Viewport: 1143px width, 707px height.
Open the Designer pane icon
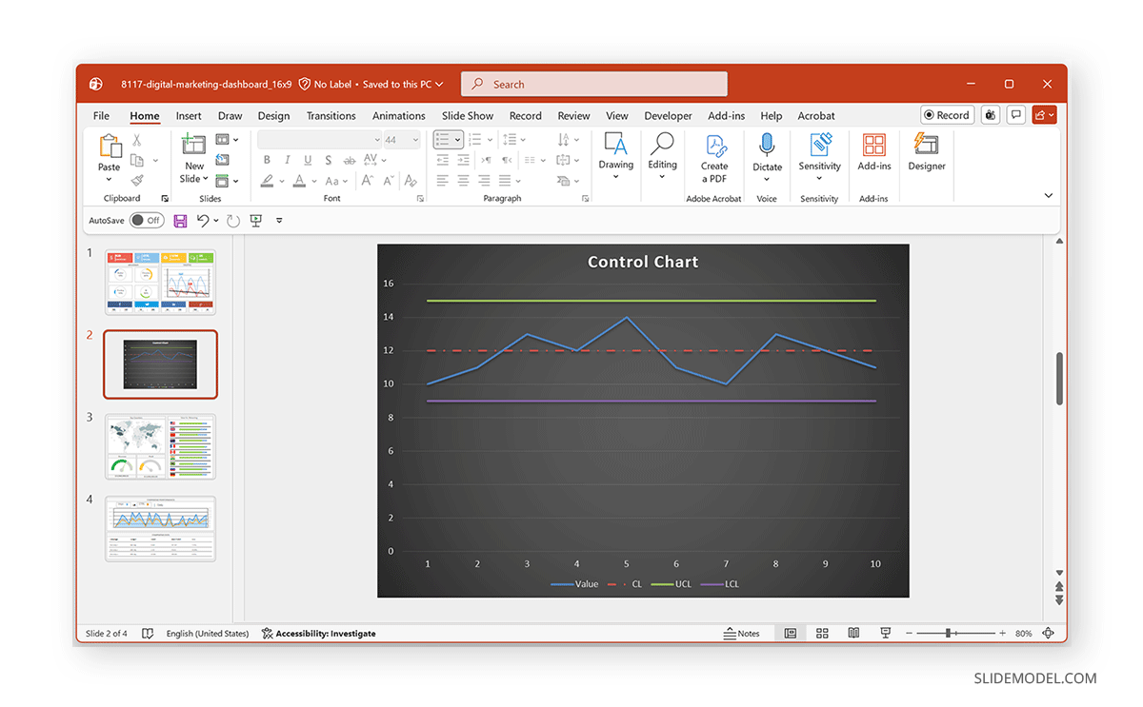point(926,145)
